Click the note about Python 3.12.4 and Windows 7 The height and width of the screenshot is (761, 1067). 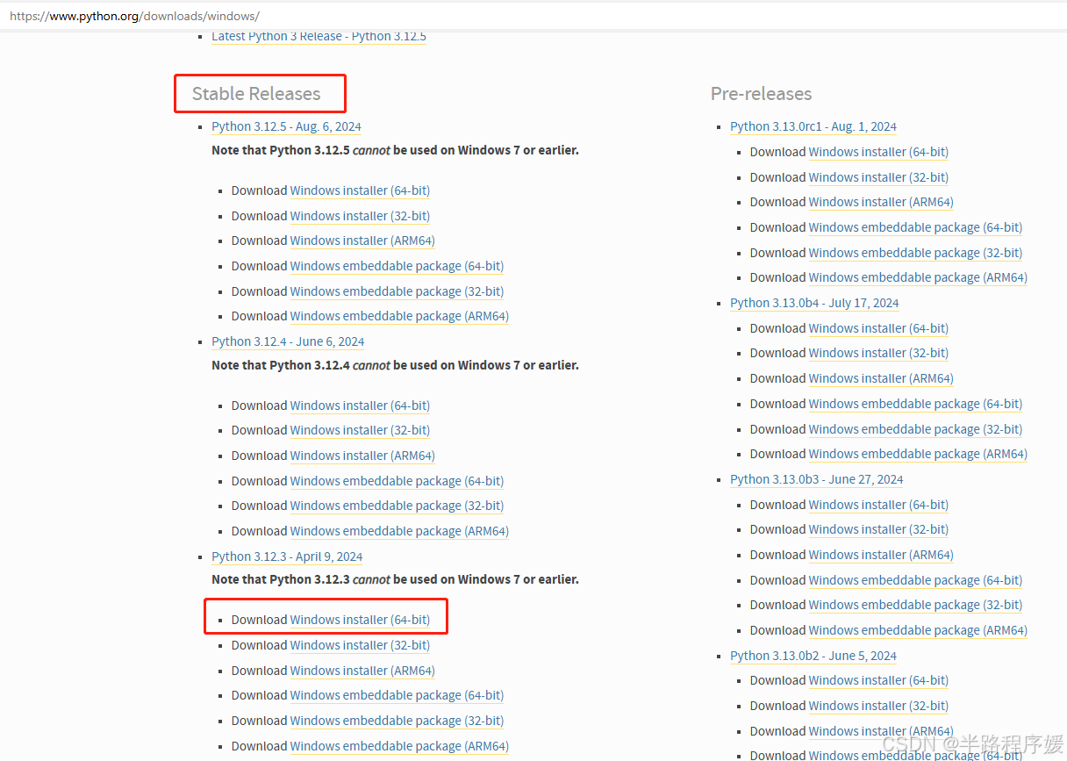[x=395, y=365]
